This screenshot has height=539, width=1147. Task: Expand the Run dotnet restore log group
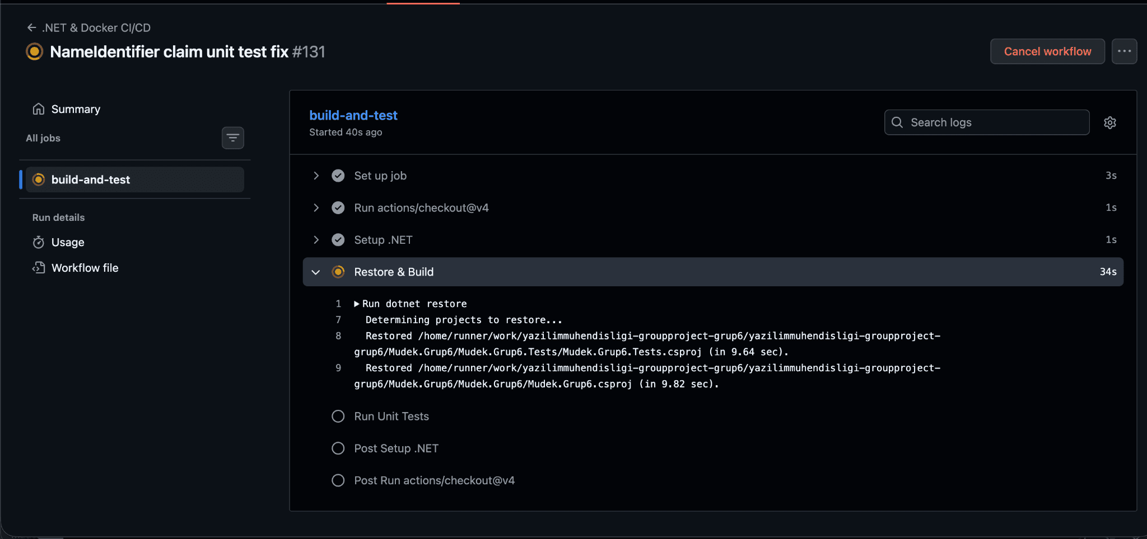tap(357, 304)
